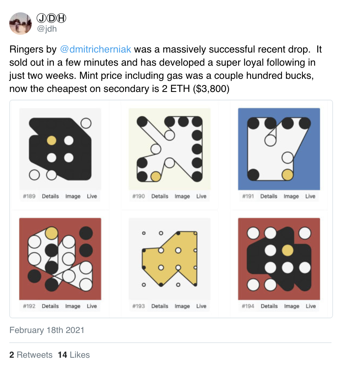This screenshot has width=340, height=367.
Task: View the 2 Retweets list
Action: 31,355
